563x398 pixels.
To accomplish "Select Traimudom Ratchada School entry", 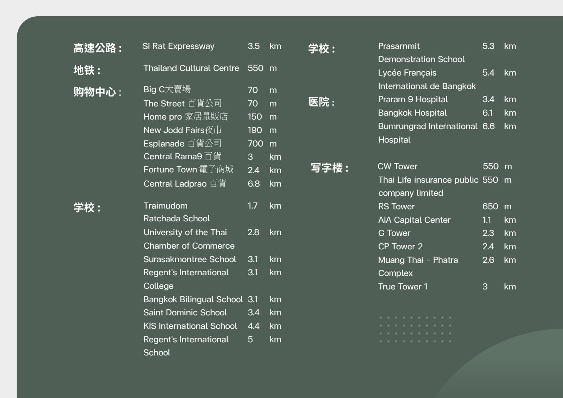I will coord(177,212).
